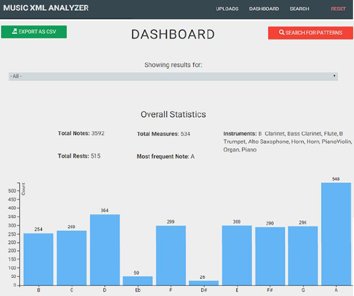Click the bar for note E
354x296 pixels.
tap(237, 255)
